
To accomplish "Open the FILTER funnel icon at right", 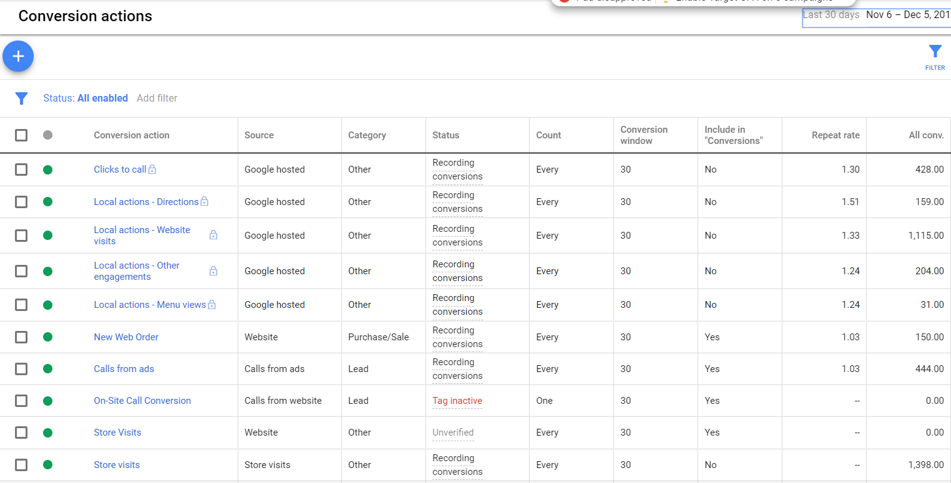I will click(935, 57).
